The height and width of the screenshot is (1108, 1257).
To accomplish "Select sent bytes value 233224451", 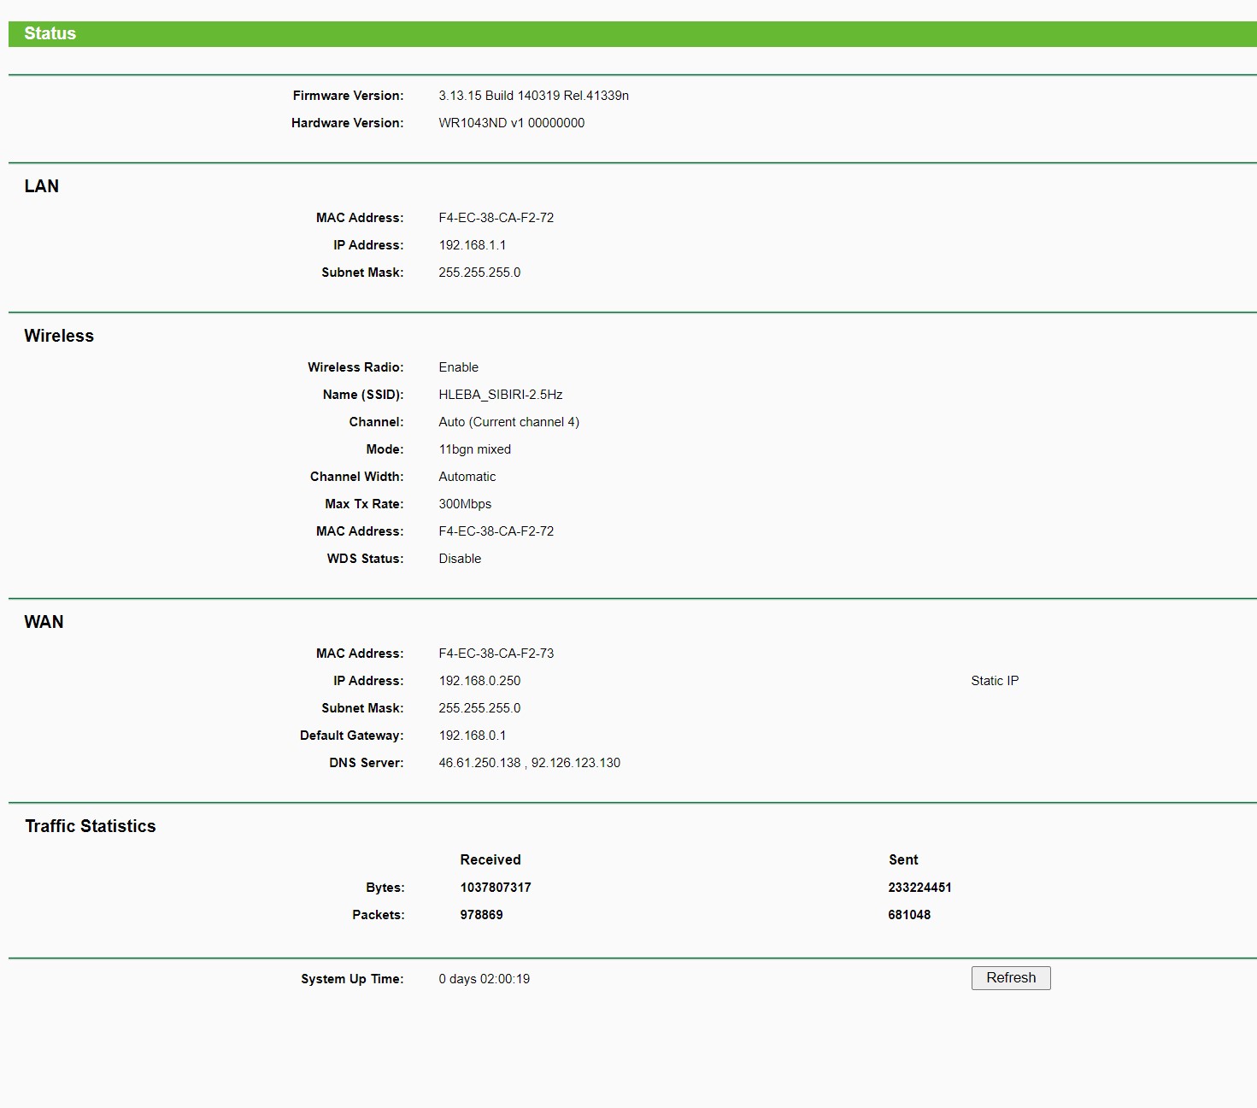I will (x=919, y=888).
